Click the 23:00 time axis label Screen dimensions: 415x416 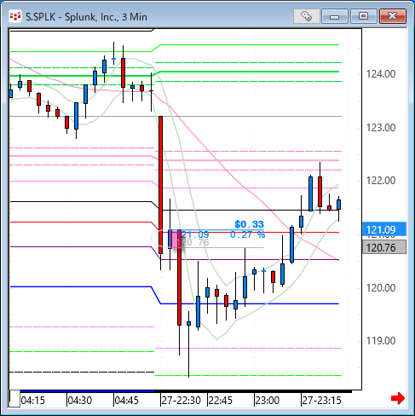267,401
